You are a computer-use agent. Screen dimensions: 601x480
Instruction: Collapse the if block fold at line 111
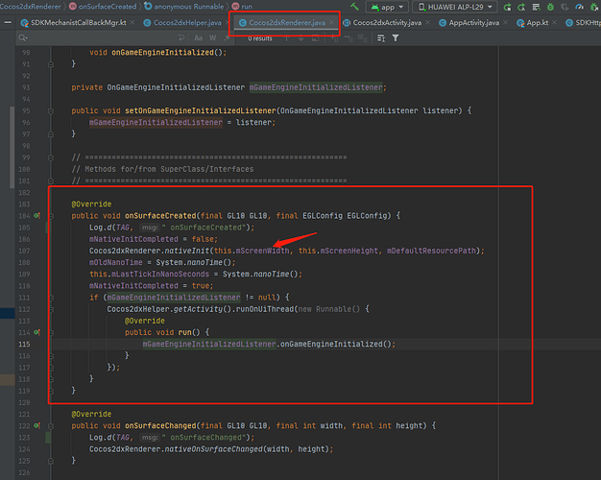click(x=51, y=298)
